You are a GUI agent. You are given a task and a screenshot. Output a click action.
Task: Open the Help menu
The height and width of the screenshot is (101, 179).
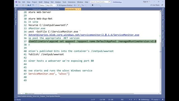click(x=86, y=2)
